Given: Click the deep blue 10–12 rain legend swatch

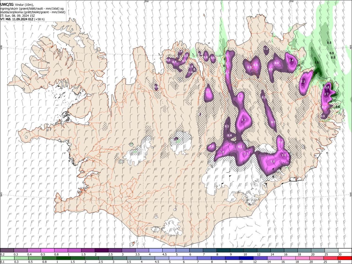Looking at the screenshot, I should pyautogui.click(x=246, y=258).
